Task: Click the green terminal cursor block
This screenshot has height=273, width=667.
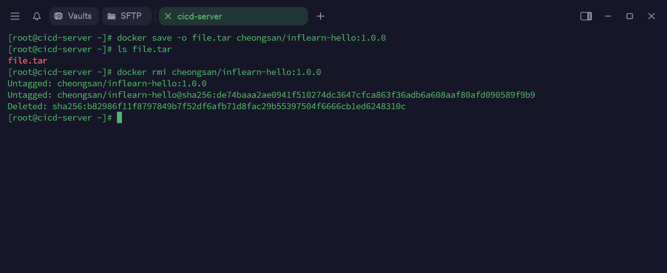Action: pyautogui.click(x=119, y=118)
